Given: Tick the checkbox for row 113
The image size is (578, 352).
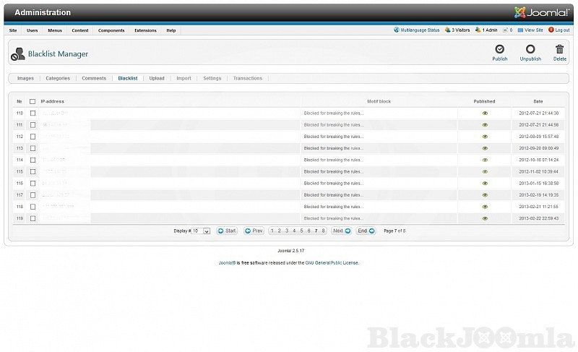Looking at the screenshot, I should click(x=33, y=148).
